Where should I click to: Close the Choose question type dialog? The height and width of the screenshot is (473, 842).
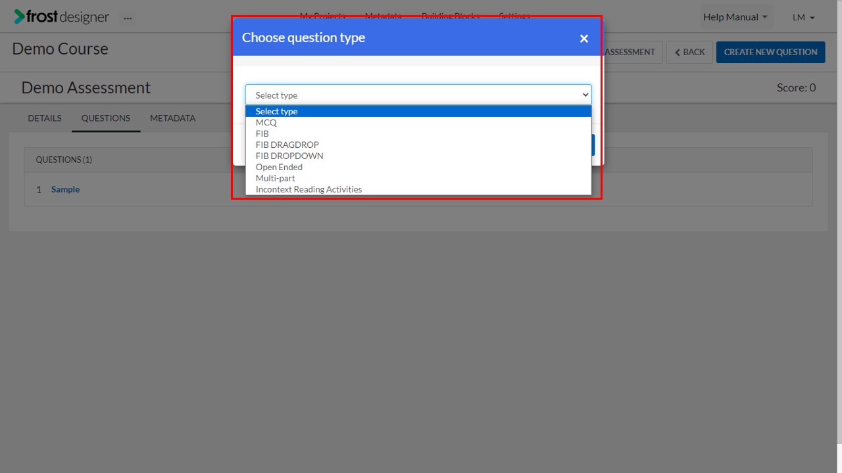[x=583, y=39]
